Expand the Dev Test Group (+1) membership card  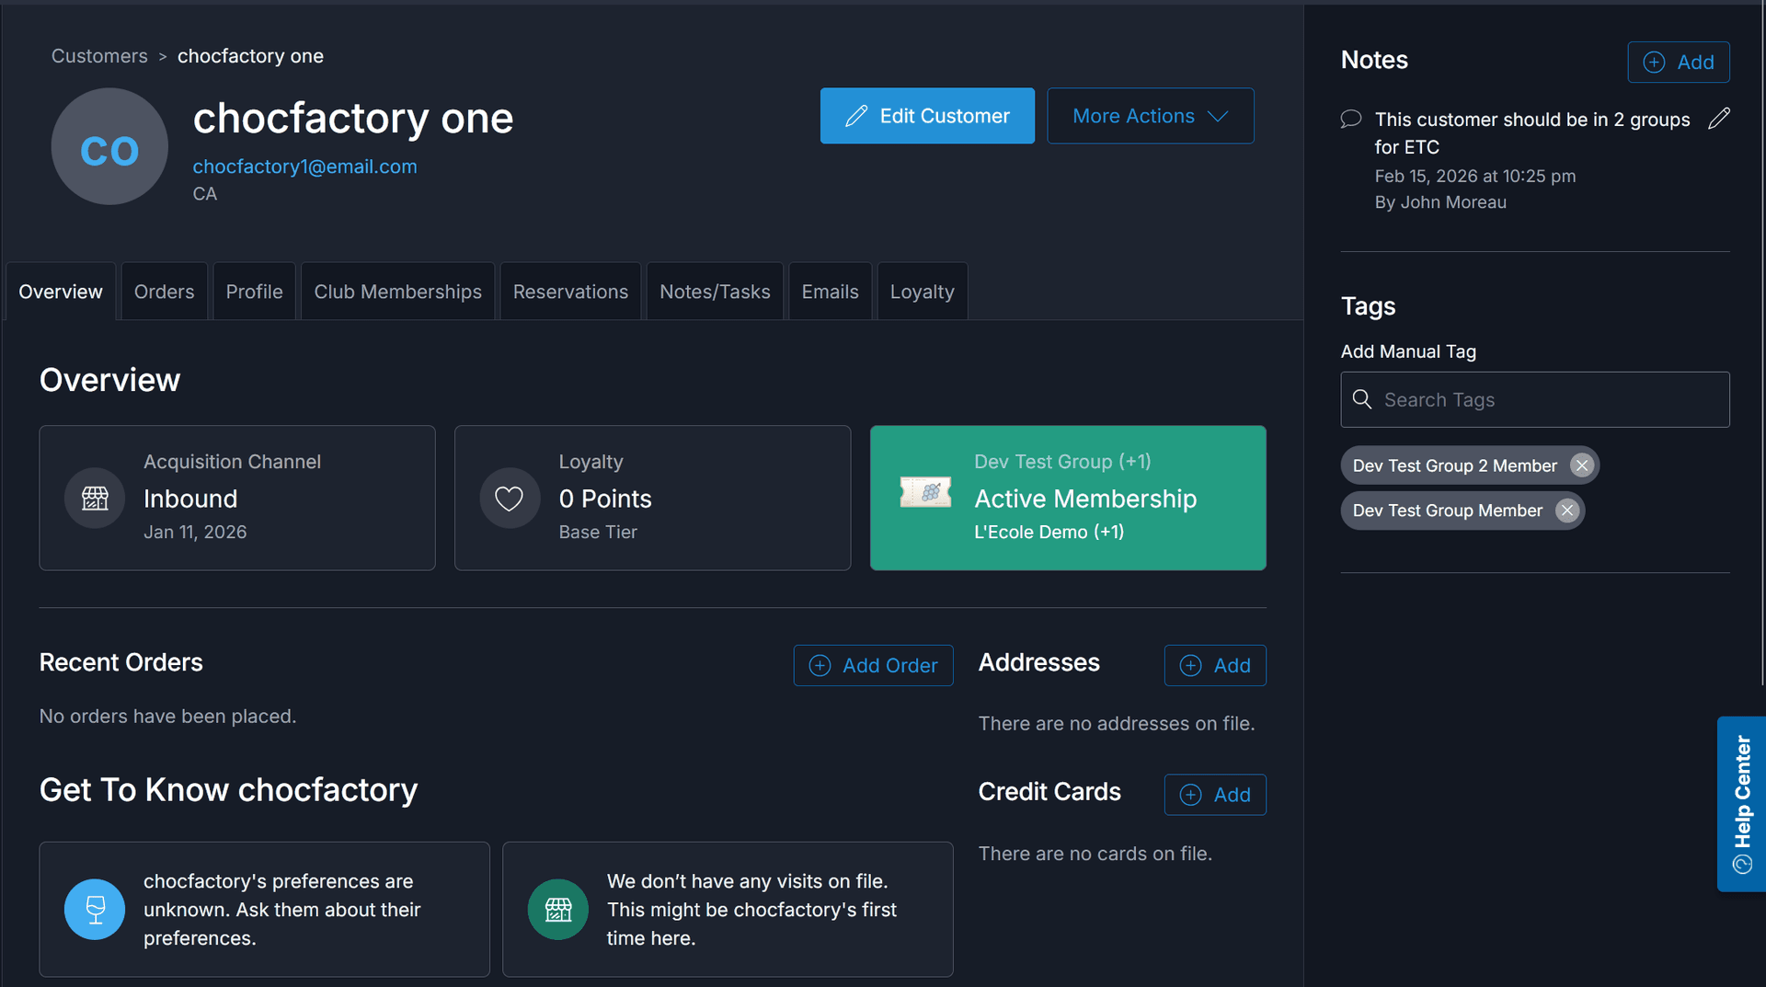(1068, 498)
